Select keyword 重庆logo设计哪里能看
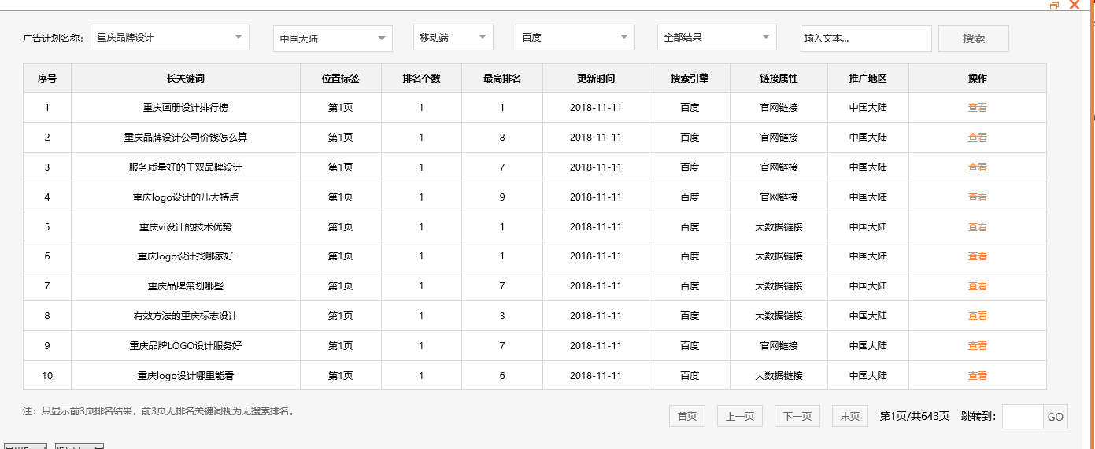 186,376
